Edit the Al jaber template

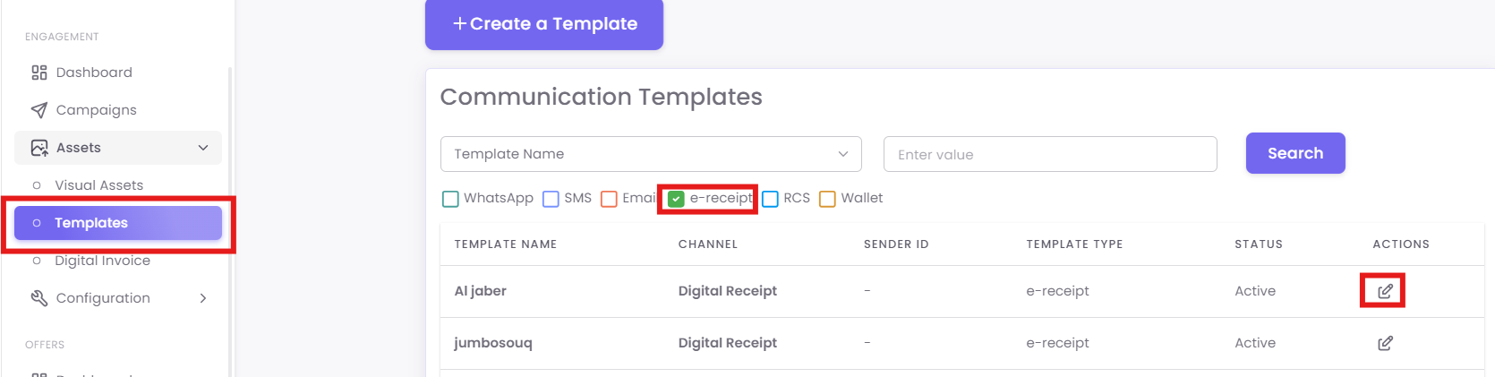1385,291
